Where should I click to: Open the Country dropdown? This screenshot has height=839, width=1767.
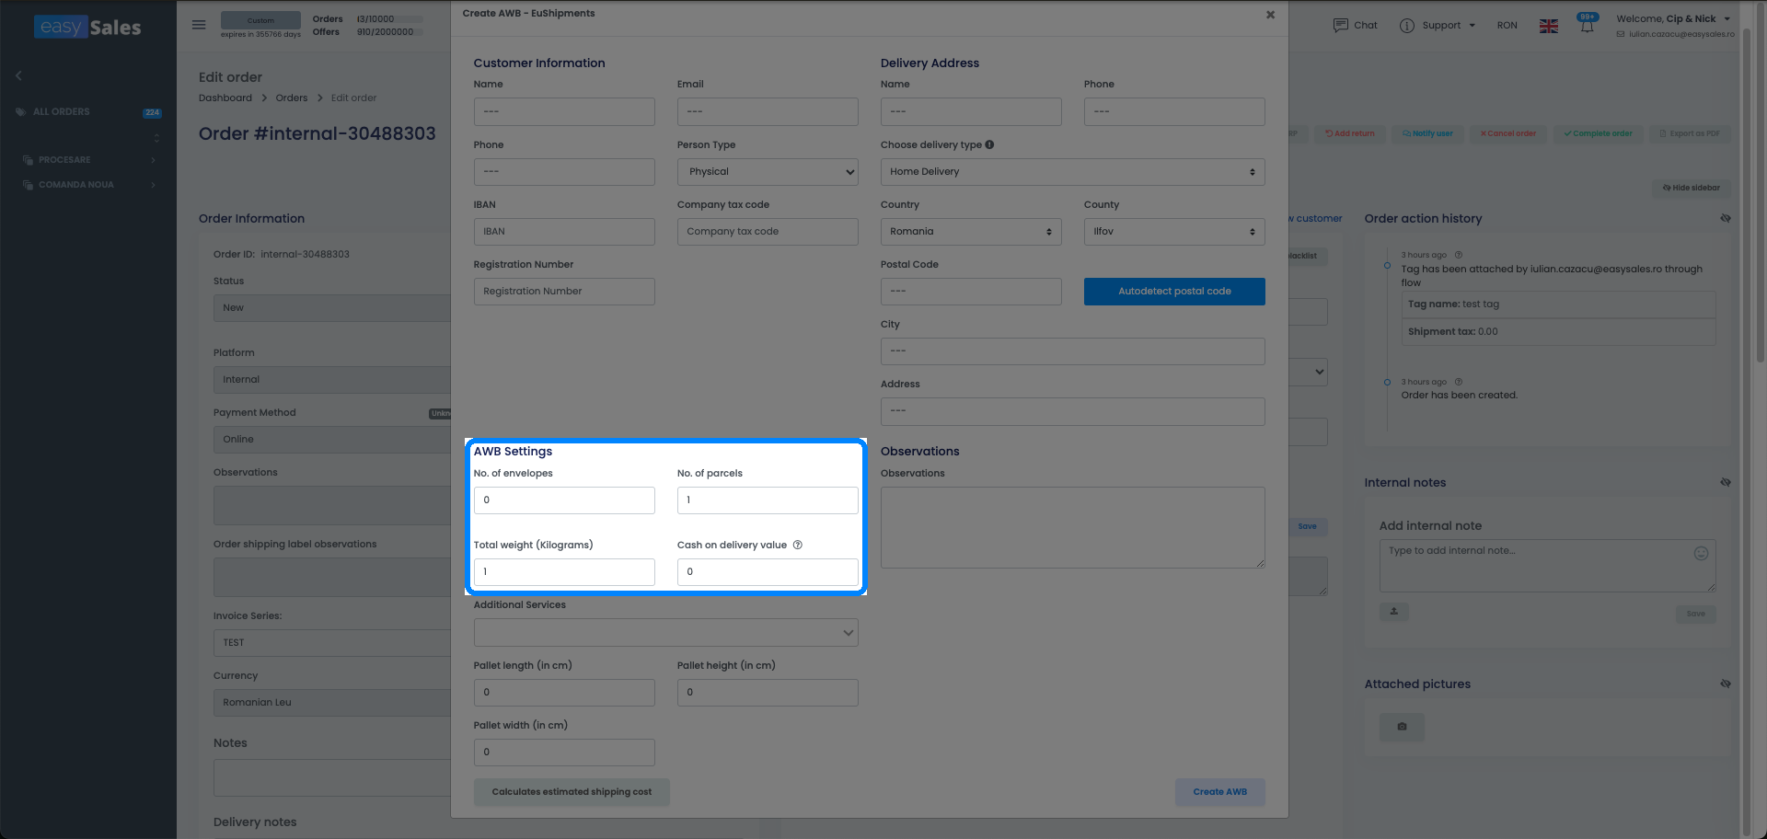click(x=971, y=232)
